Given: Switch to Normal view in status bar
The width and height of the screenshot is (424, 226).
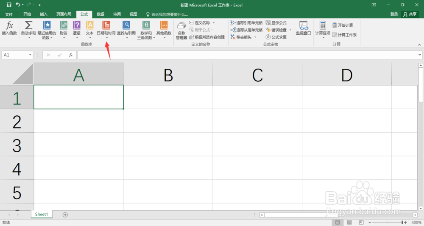Looking at the screenshot, I should click(x=338, y=223).
